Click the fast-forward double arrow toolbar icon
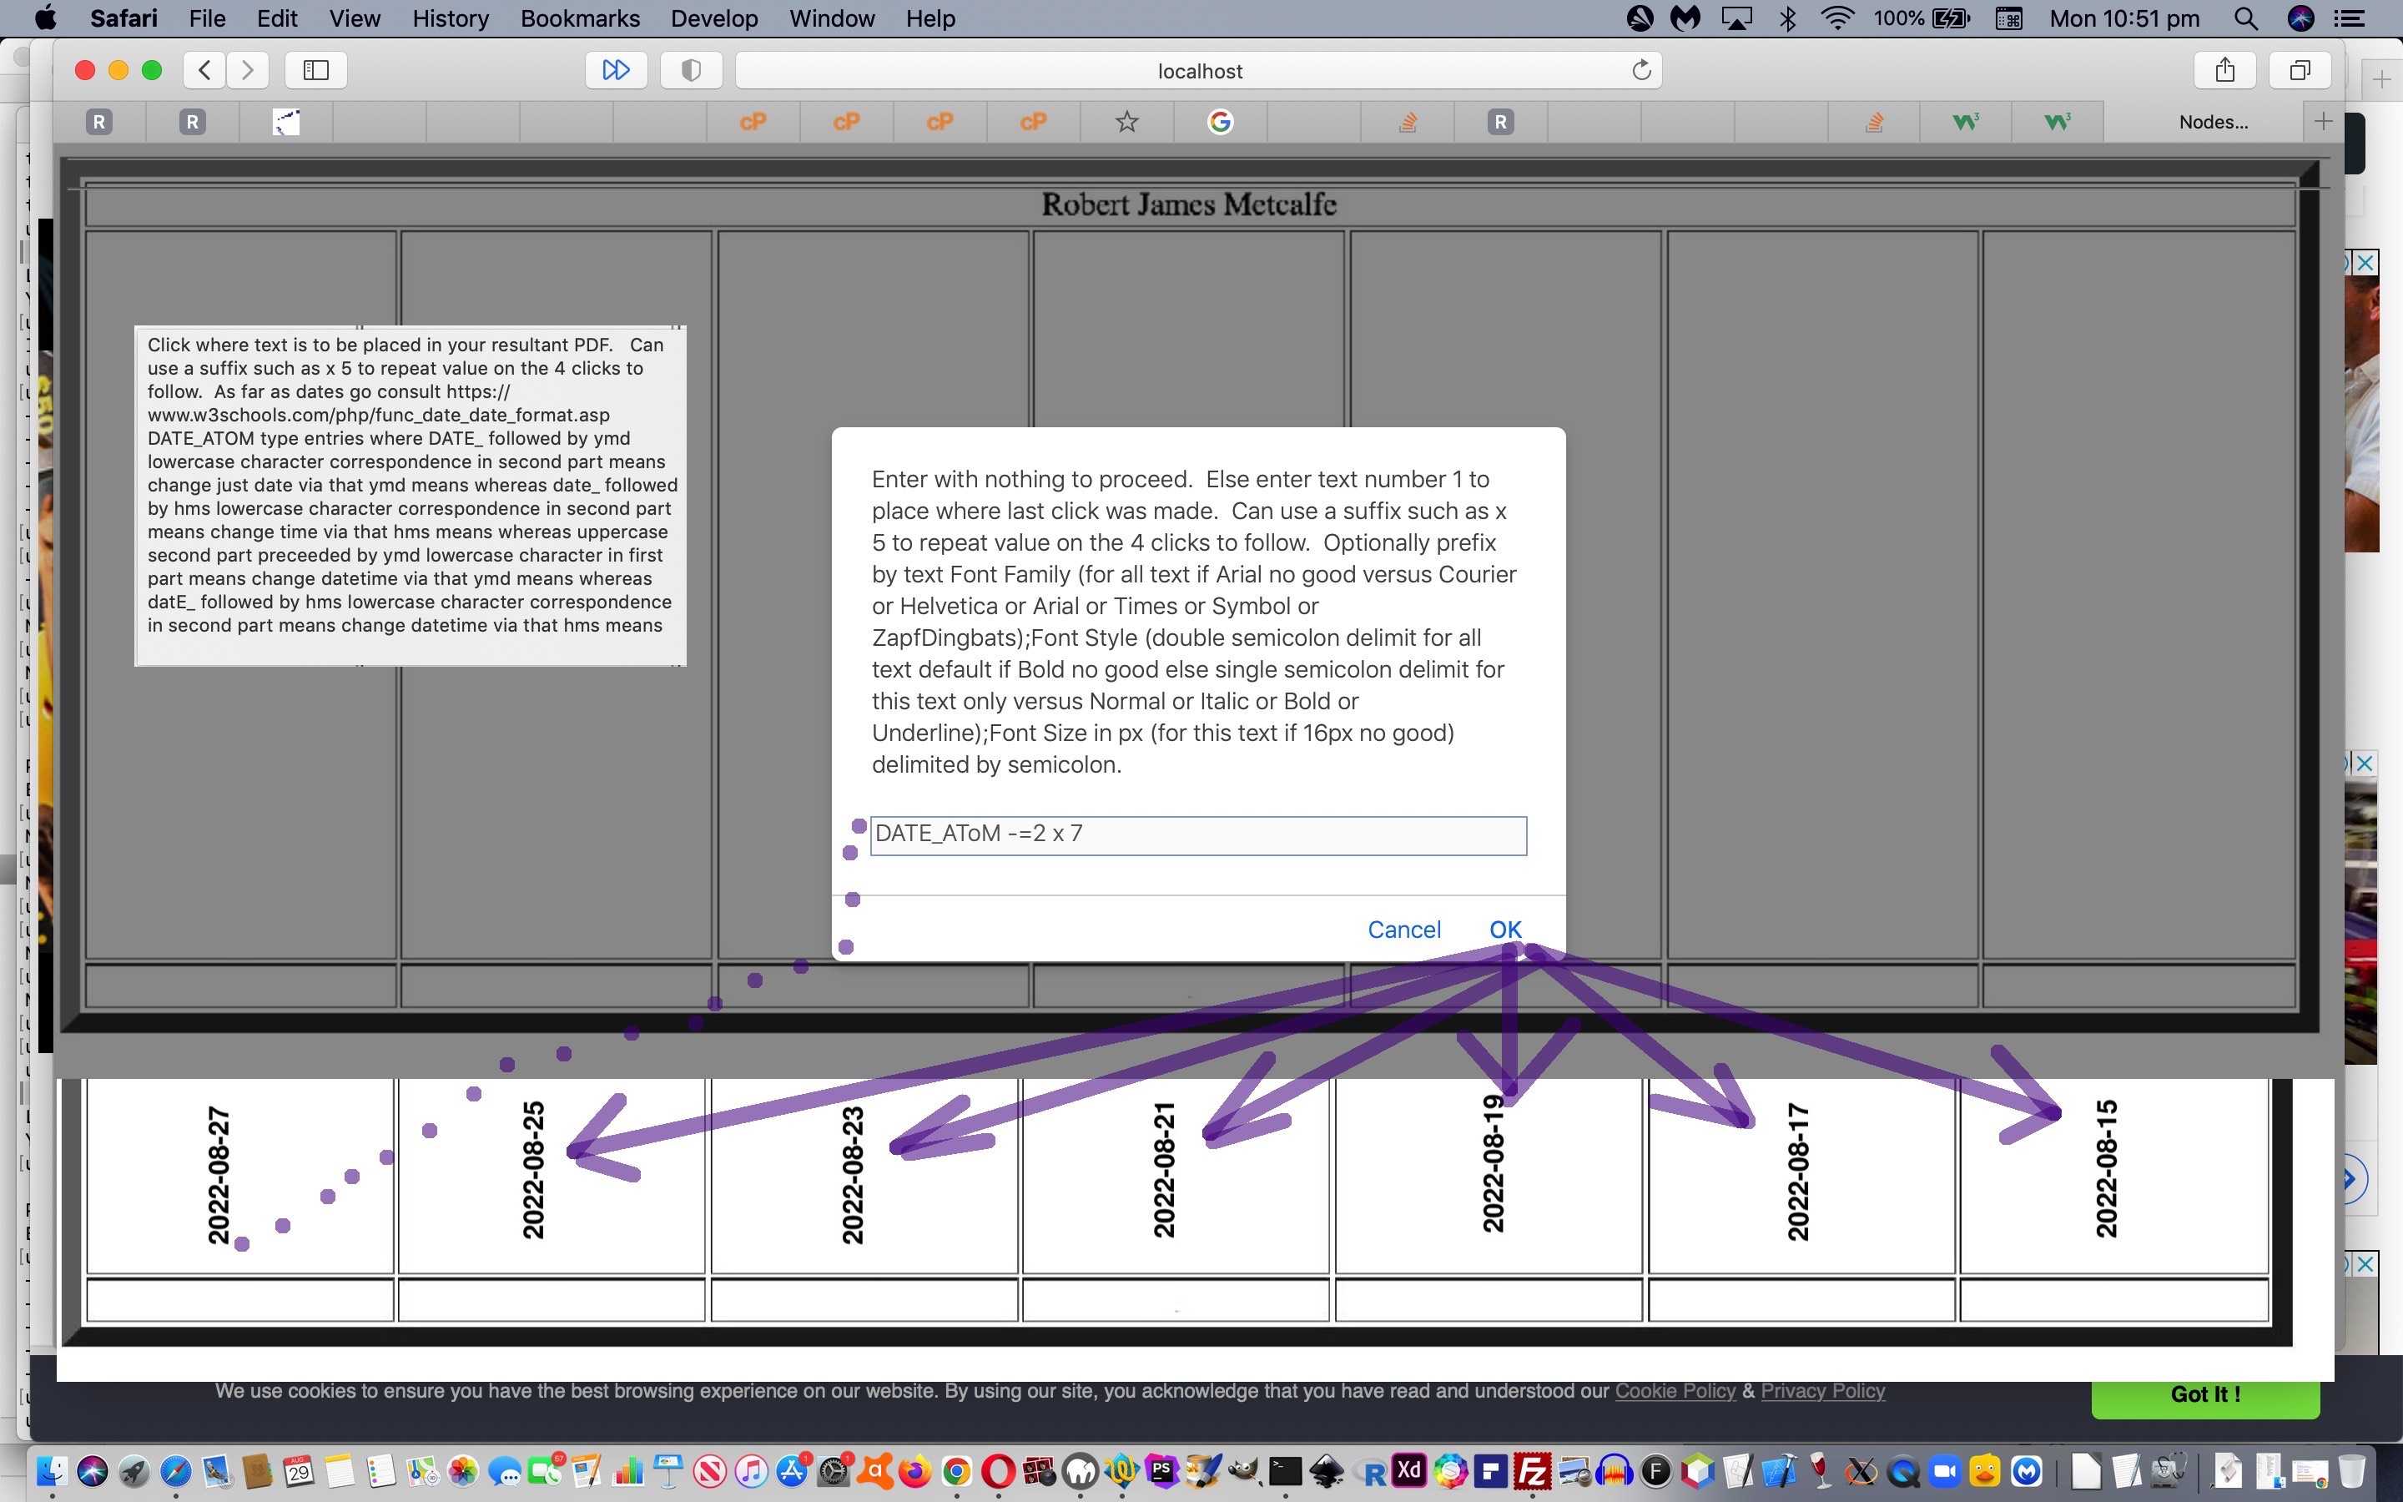The width and height of the screenshot is (2403, 1502). (616, 69)
